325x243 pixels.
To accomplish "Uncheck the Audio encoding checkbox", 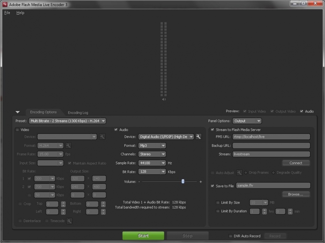I will click(x=116, y=130).
